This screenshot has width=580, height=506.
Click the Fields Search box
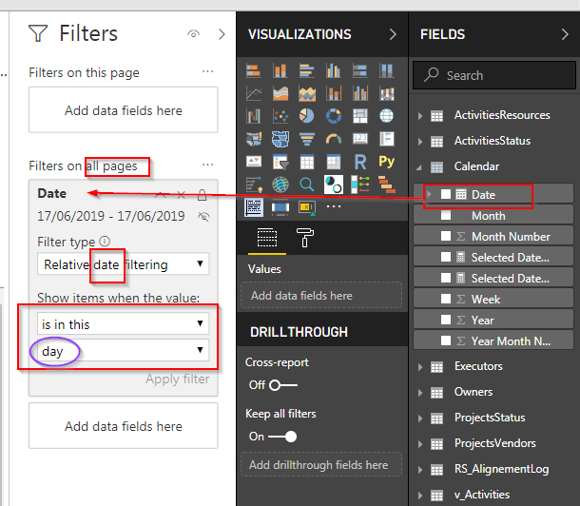494,75
